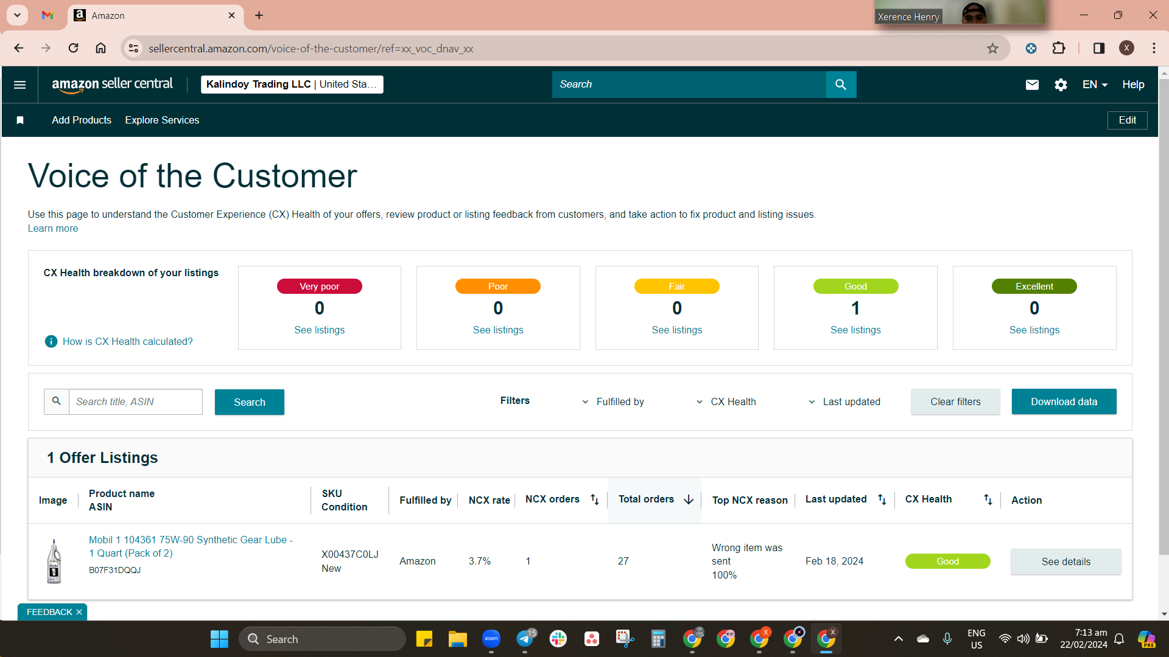1169x657 pixels.
Task: Show hidden system tray icons
Action: [x=898, y=639]
